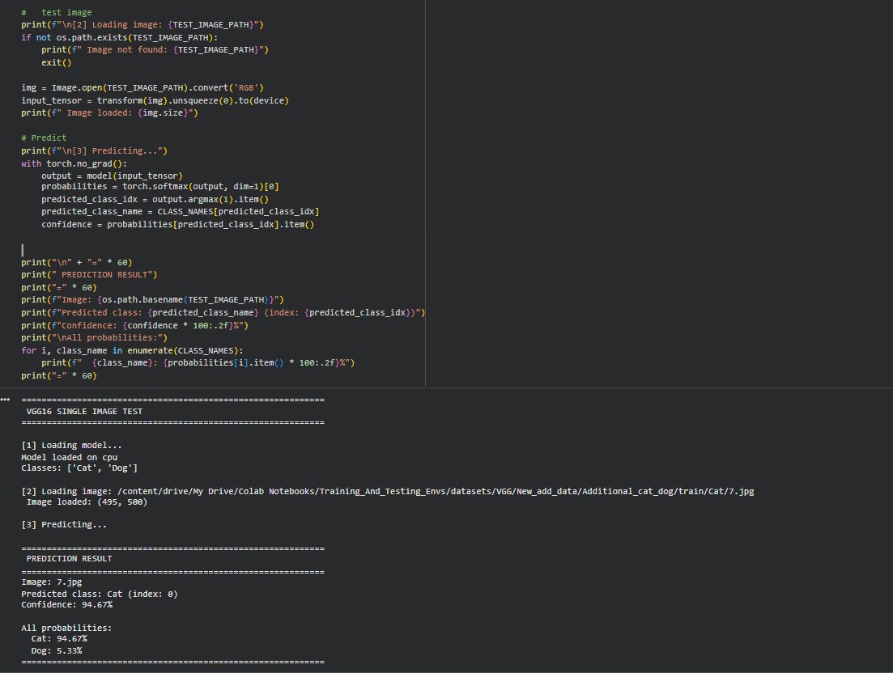This screenshot has height=673, width=893.
Task: Click 'predicted_class_idx = output.argmax(1).item()' line
Action: tap(155, 200)
